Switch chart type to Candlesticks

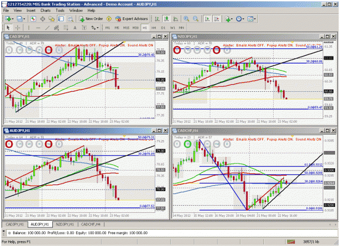pyautogui.click(x=166, y=19)
